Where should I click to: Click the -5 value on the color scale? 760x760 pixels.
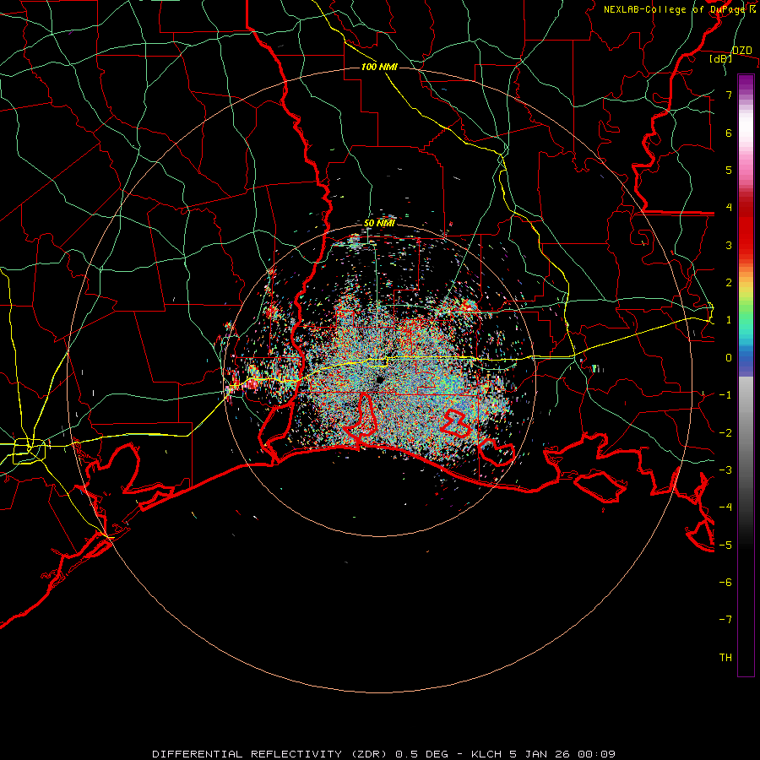tap(725, 546)
